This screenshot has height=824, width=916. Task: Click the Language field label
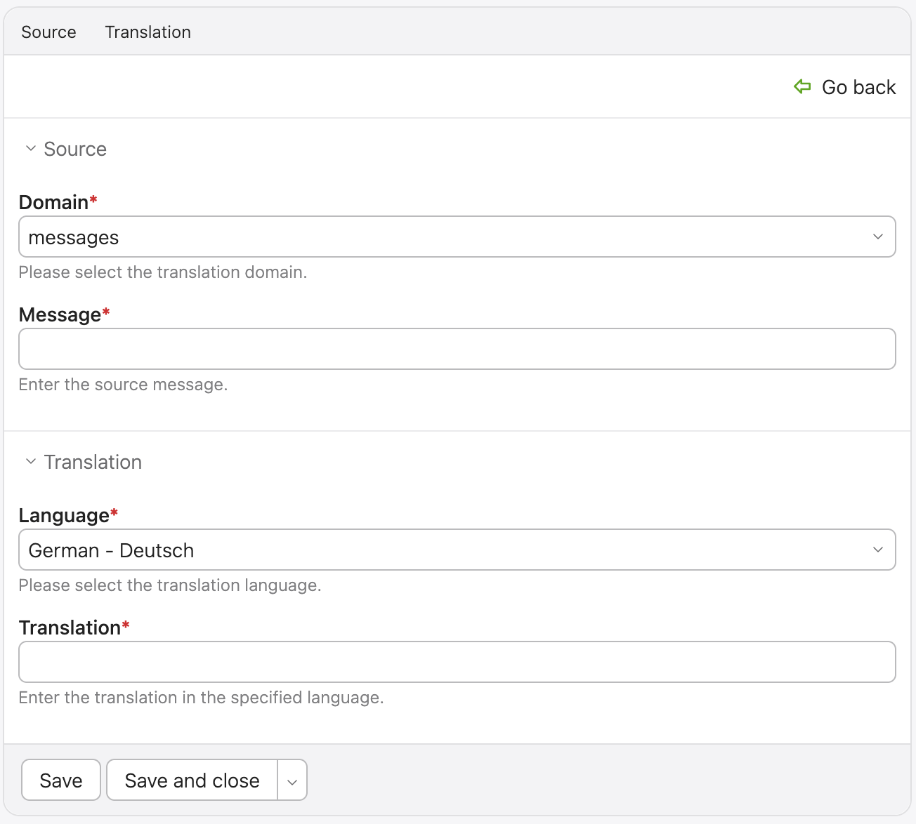64,515
